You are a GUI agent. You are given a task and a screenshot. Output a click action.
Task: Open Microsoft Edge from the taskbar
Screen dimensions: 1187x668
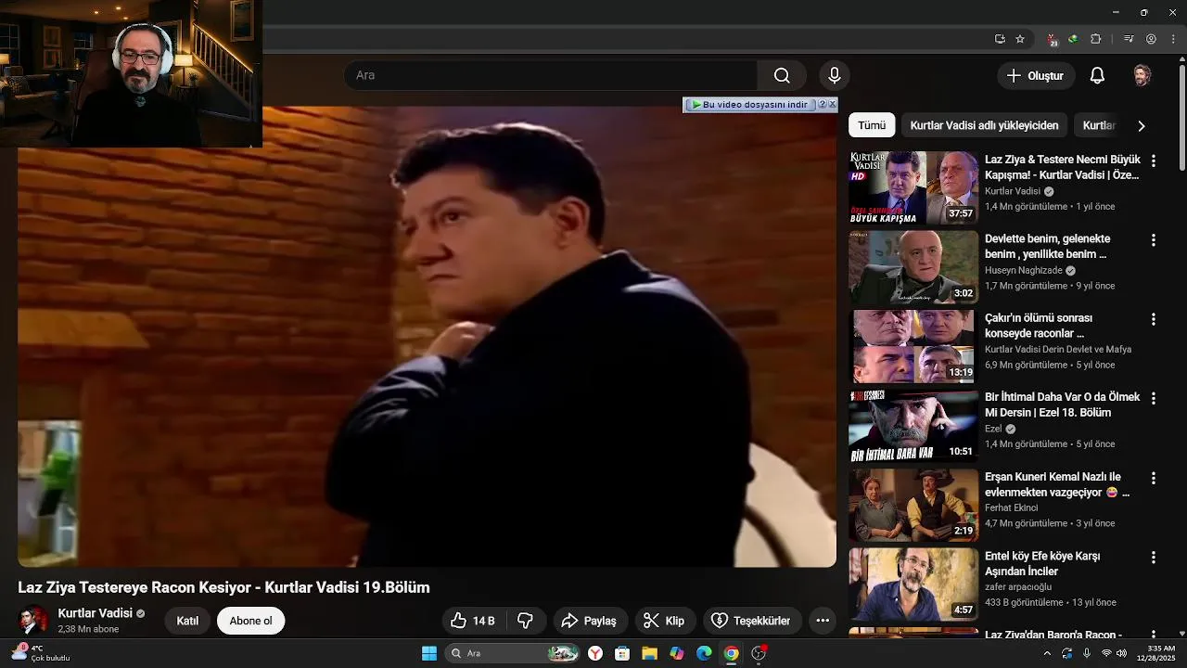pyautogui.click(x=704, y=653)
